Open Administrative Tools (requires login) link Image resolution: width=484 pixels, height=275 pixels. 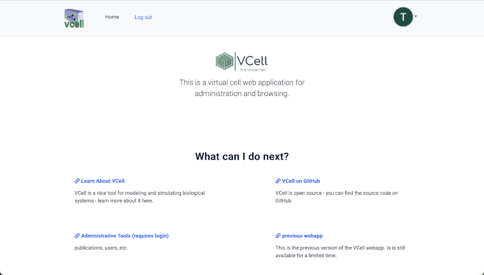(x=125, y=236)
